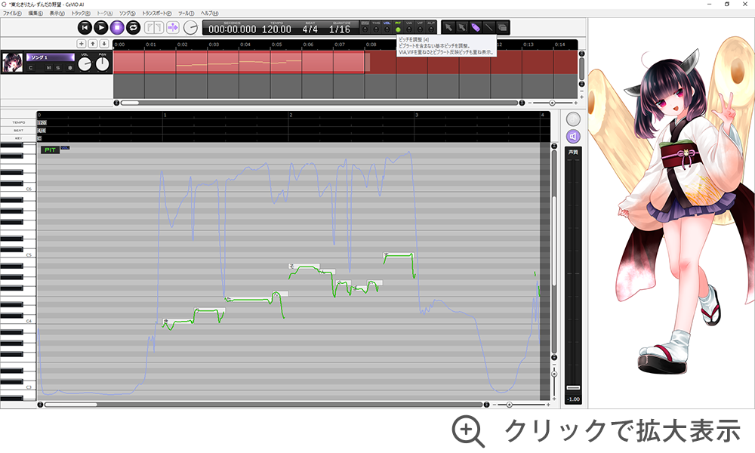Screen dimensions: 755x453
Task: Toggle the TMG timing adjustment button
Action: [376, 27]
